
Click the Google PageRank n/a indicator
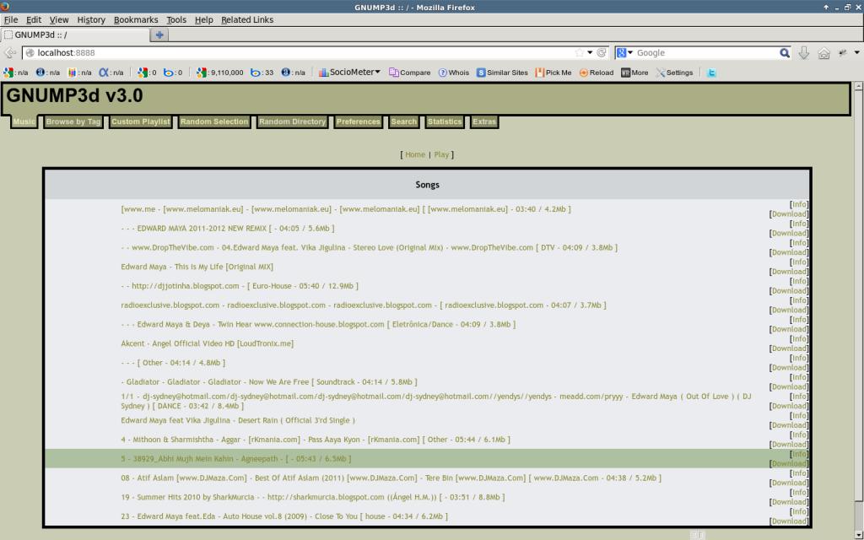16,73
